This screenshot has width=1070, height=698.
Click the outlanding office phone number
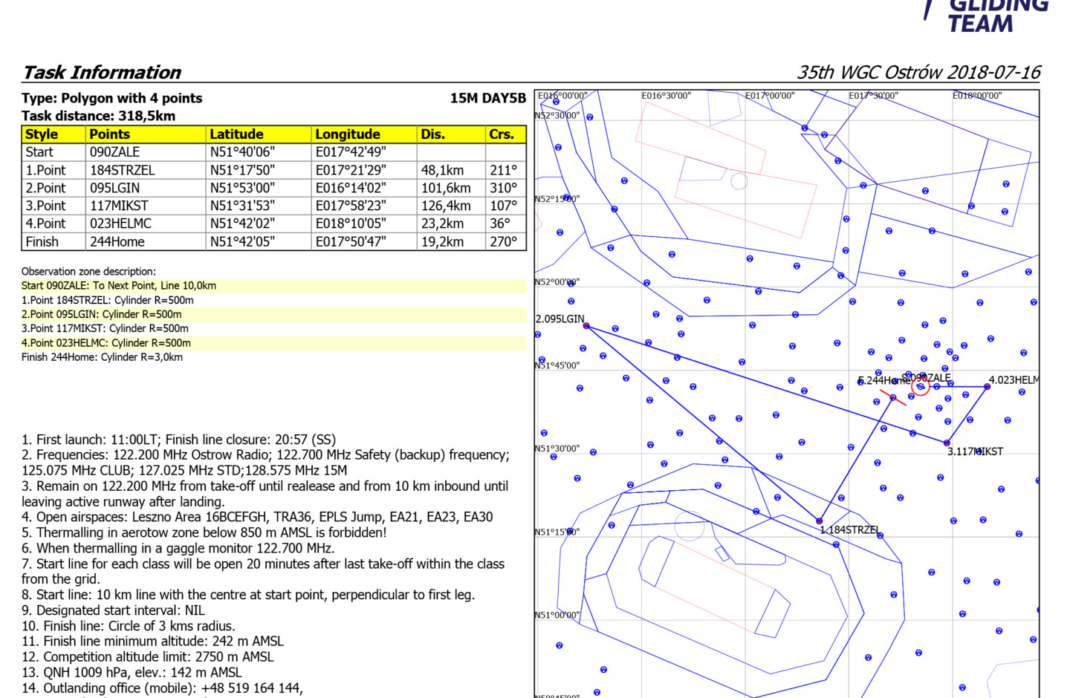pyautogui.click(x=251, y=688)
